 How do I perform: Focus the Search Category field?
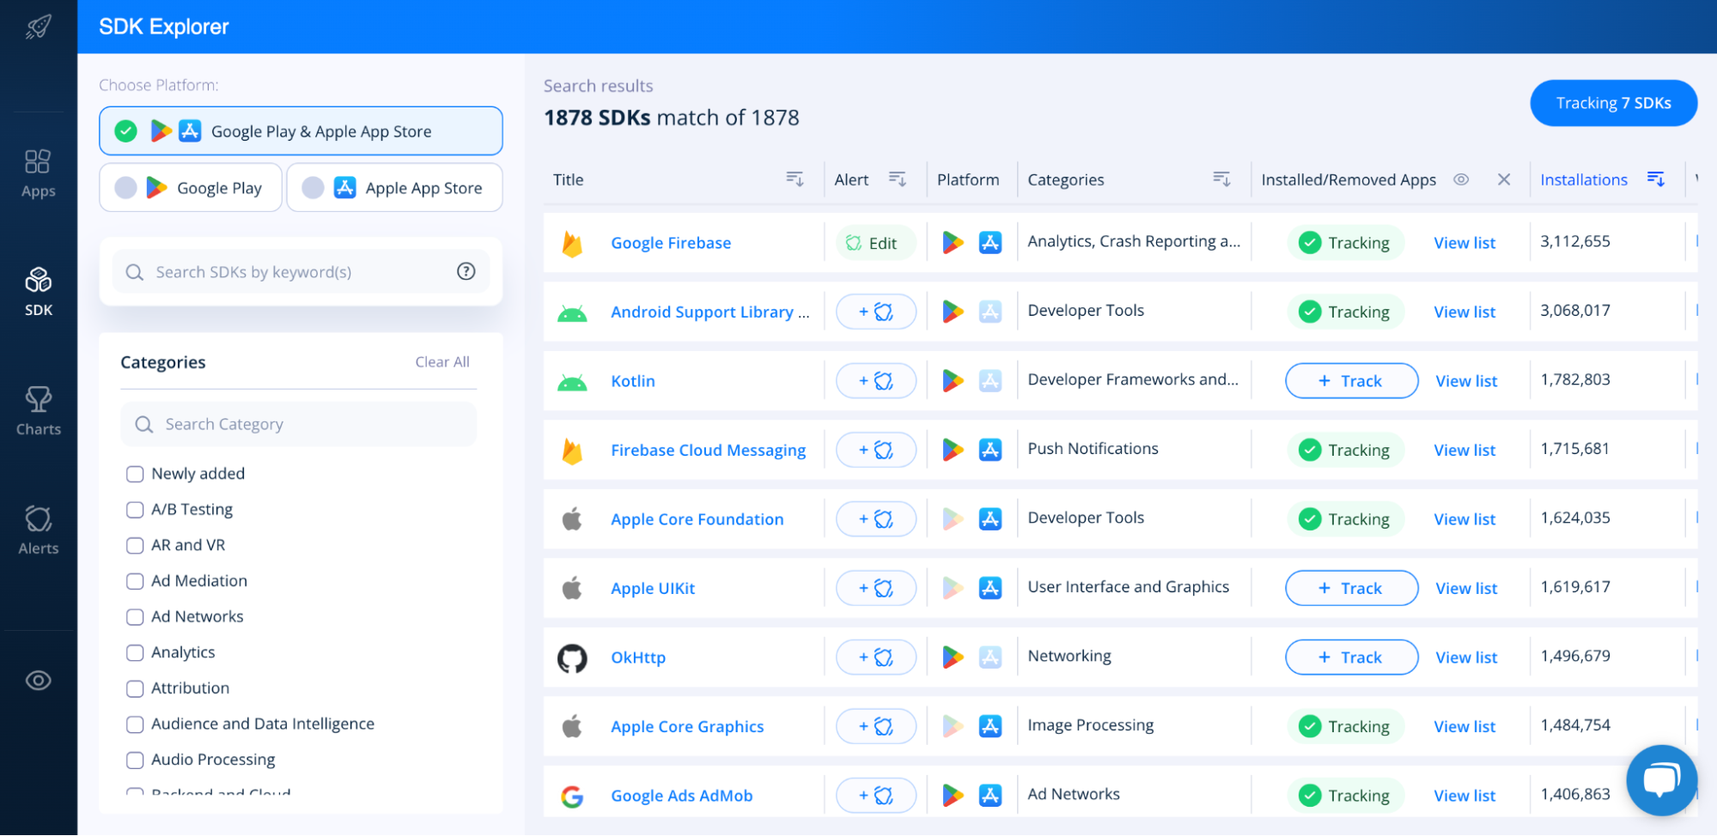coord(299,424)
